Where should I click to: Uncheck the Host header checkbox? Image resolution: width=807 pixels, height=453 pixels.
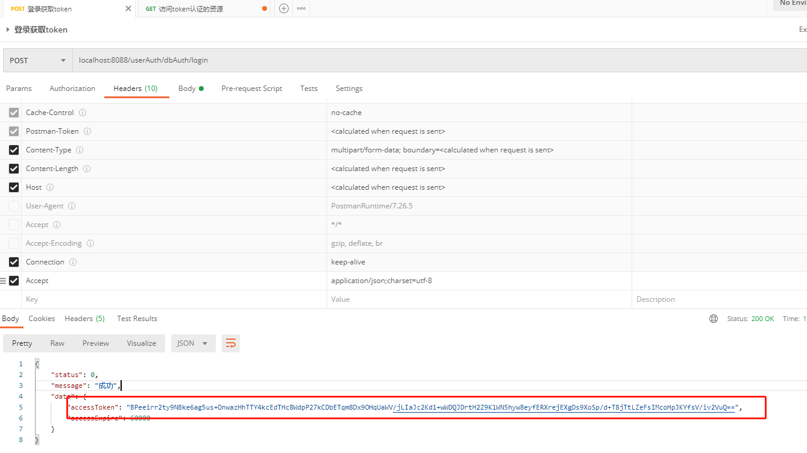[14, 187]
